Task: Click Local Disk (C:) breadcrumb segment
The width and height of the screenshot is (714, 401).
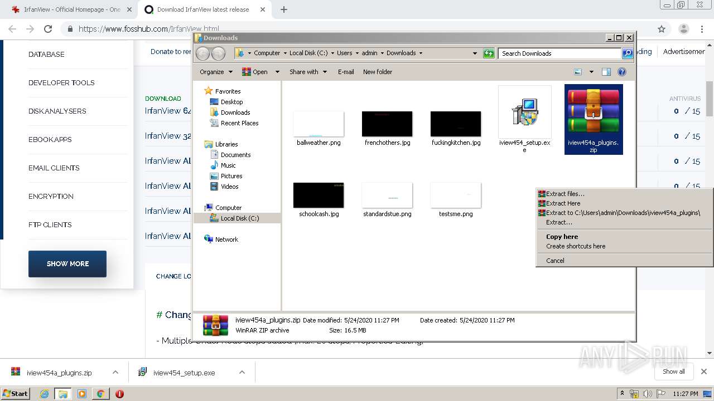Action: tap(308, 53)
